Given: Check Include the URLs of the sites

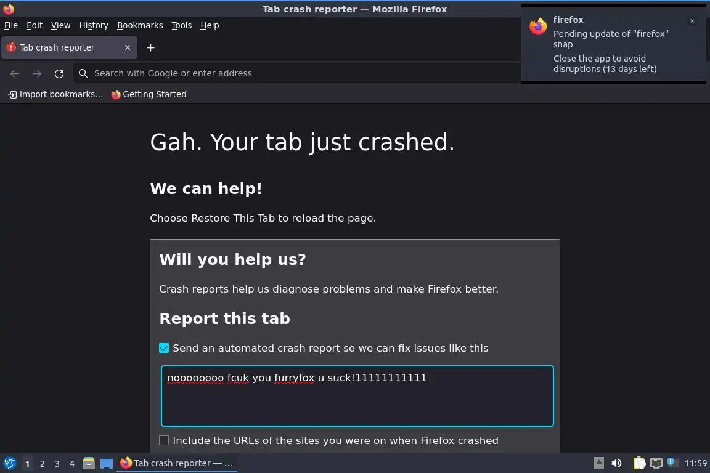Looking at the screenshot, I should [x=164, y=440].
